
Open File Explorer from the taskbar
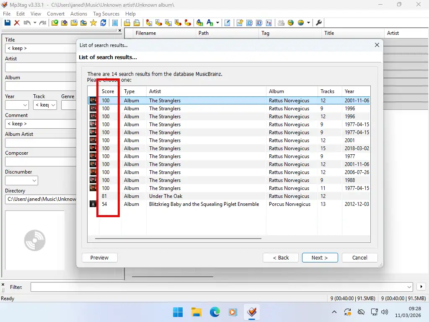coord(196,312)
